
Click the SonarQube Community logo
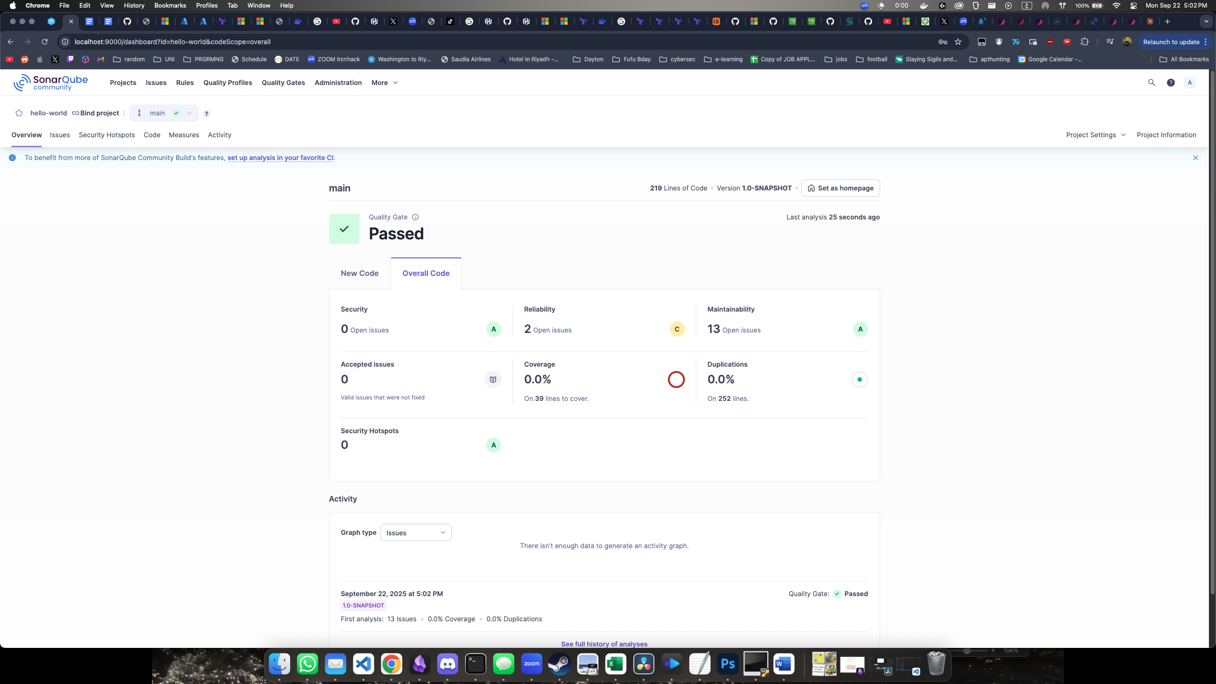pyautogui.click(x=50, y=82)
